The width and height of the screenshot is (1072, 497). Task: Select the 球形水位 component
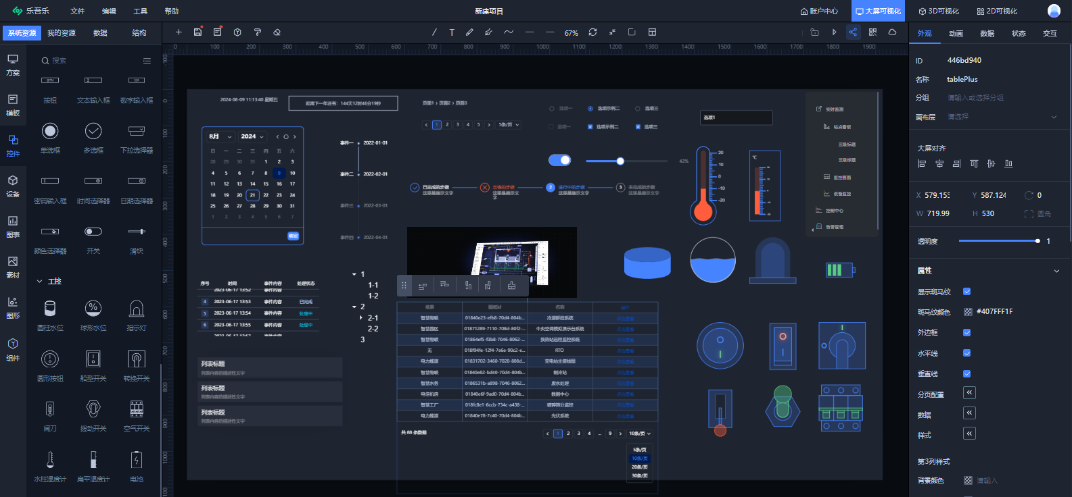93,315
